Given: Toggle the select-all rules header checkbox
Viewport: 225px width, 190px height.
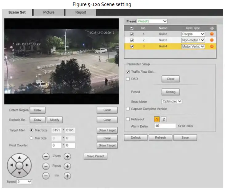Looking at the screenshot, I should click(132, 28).
